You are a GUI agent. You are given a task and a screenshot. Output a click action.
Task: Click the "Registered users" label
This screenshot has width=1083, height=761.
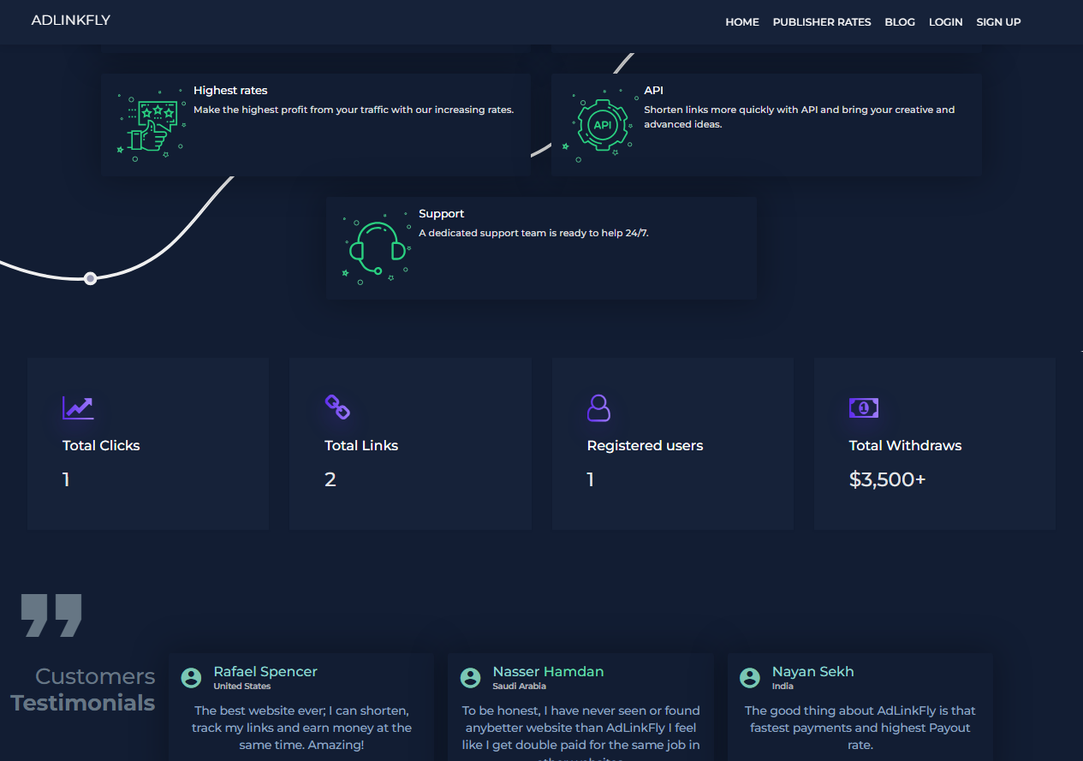tap(646, 446)
